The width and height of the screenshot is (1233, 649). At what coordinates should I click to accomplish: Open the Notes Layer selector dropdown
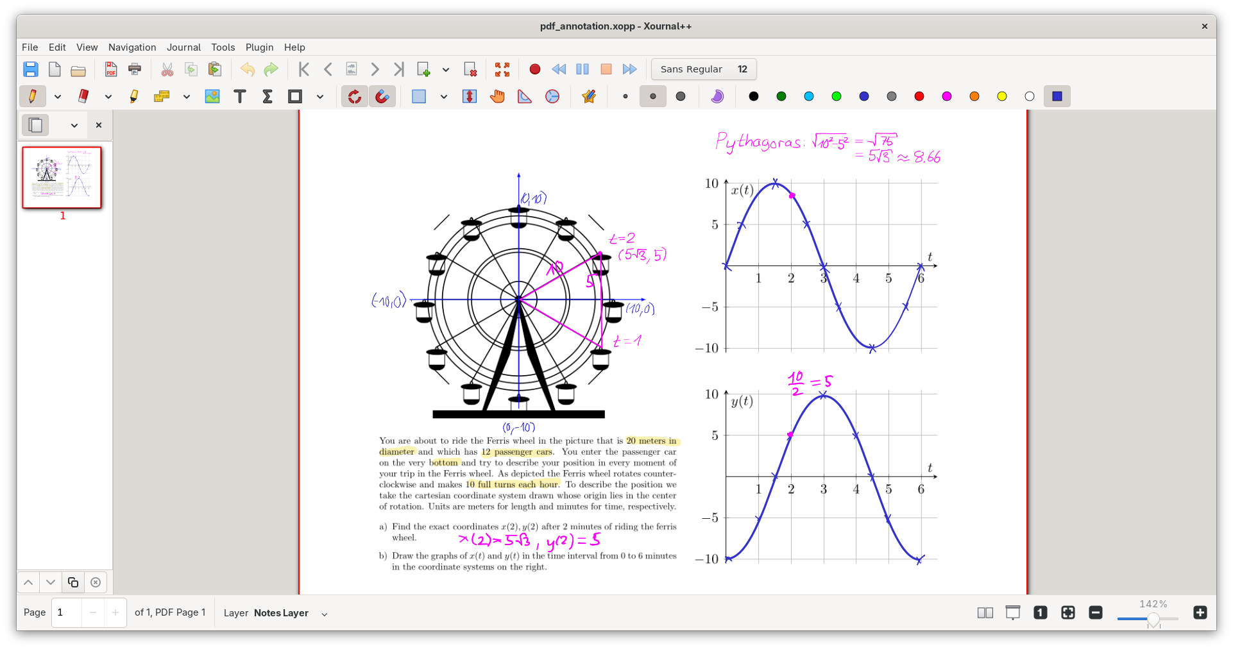[x=324, y=614]
